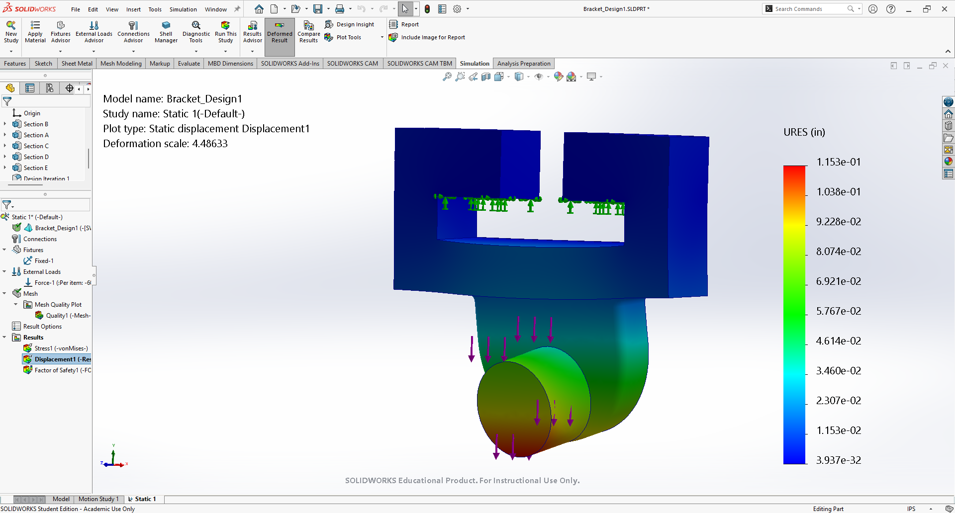Open the File menu
The image size is (955, 513).
point(76,9)
